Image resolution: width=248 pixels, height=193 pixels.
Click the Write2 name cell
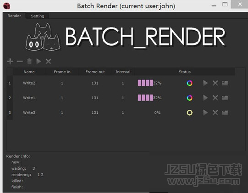coord(29,83)
